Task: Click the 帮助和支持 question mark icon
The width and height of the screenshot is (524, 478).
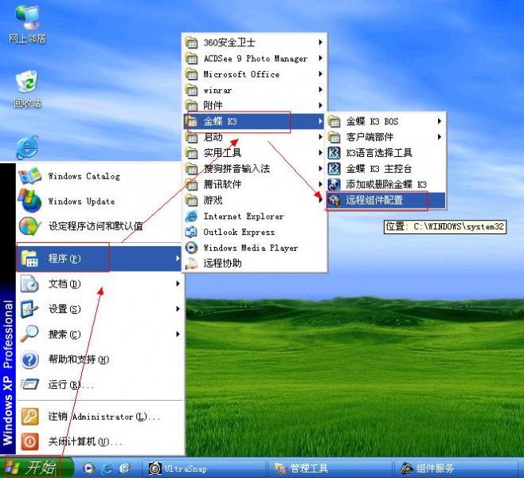Action: [x=29, y=359]
